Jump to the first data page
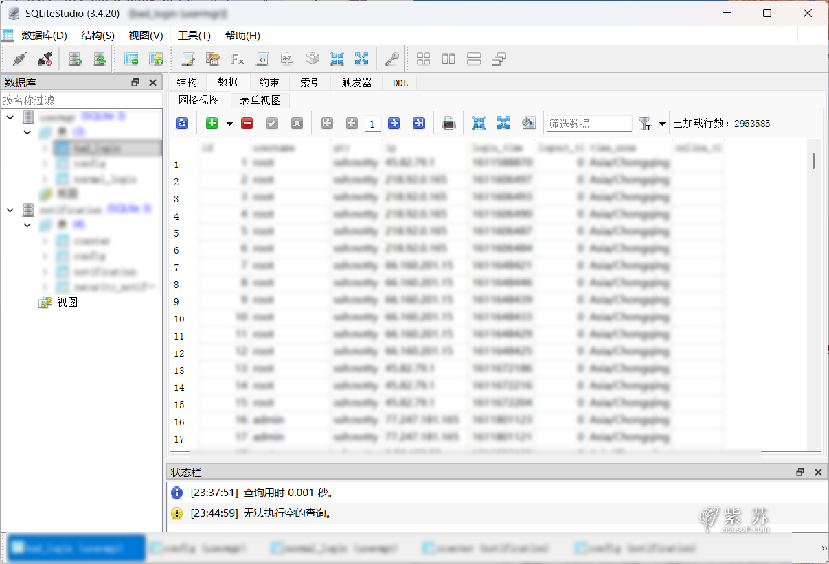This screenshot has height=564, width=829. click(x=327, y=124)
